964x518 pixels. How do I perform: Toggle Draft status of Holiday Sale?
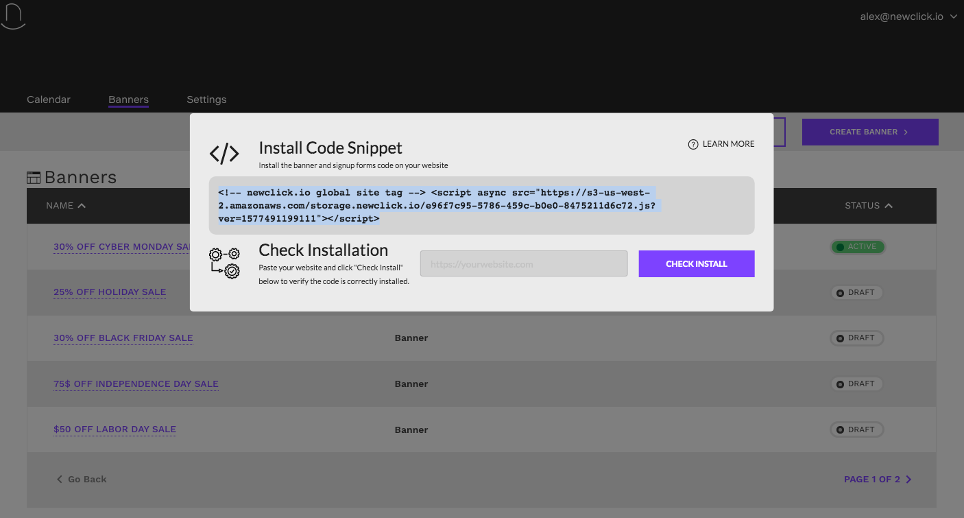point(856,292)
